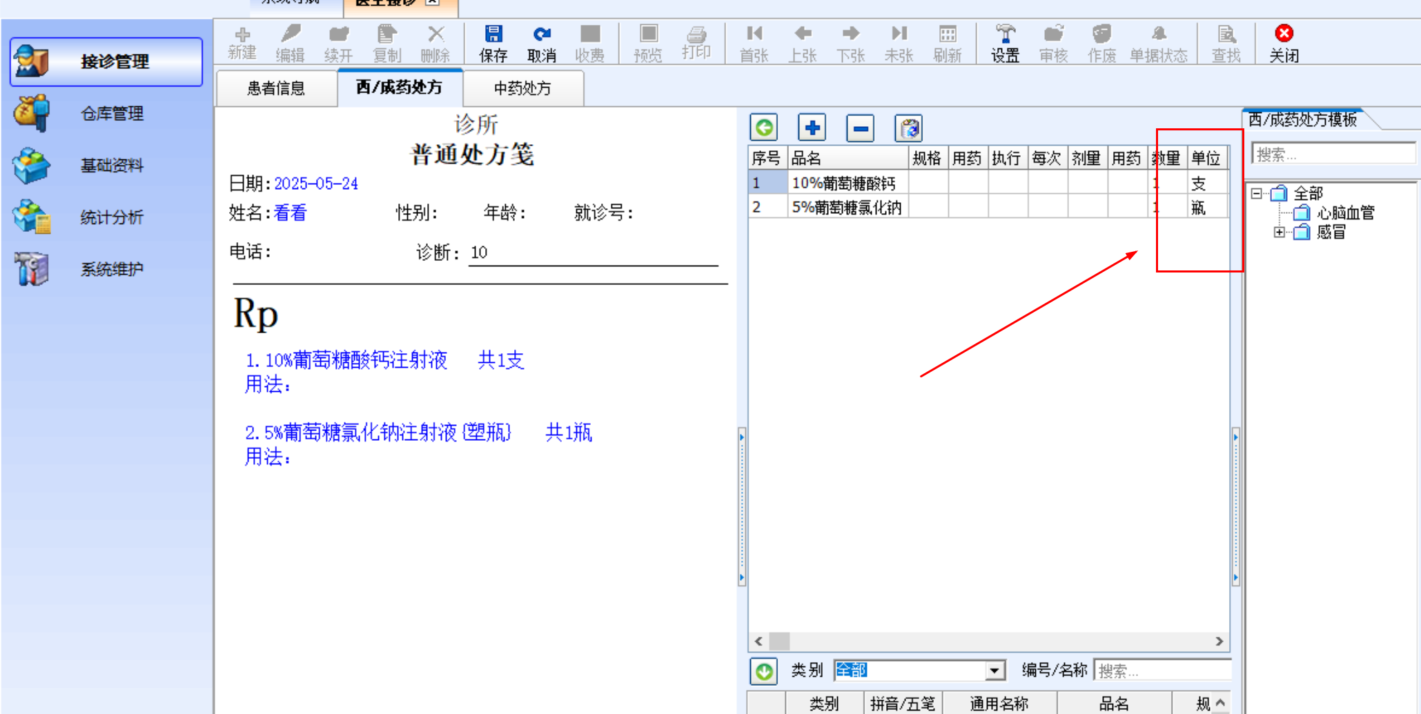Image resolution: width=1421 pixels, height=714 pixels.
Task: Click the 通用名称 column header
Action: [999, 704]
